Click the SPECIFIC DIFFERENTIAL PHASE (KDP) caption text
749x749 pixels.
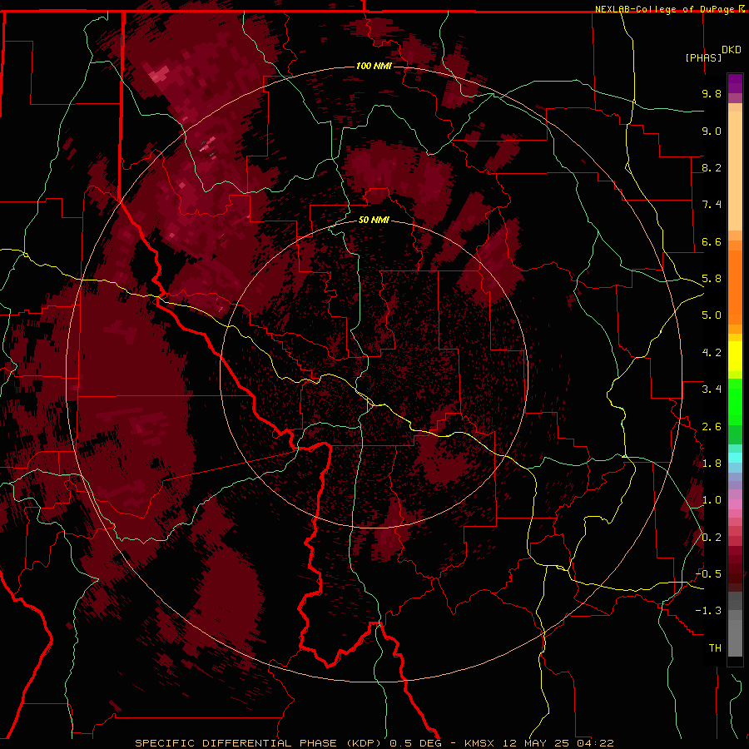pyautogui.click(x=257, y=743)
